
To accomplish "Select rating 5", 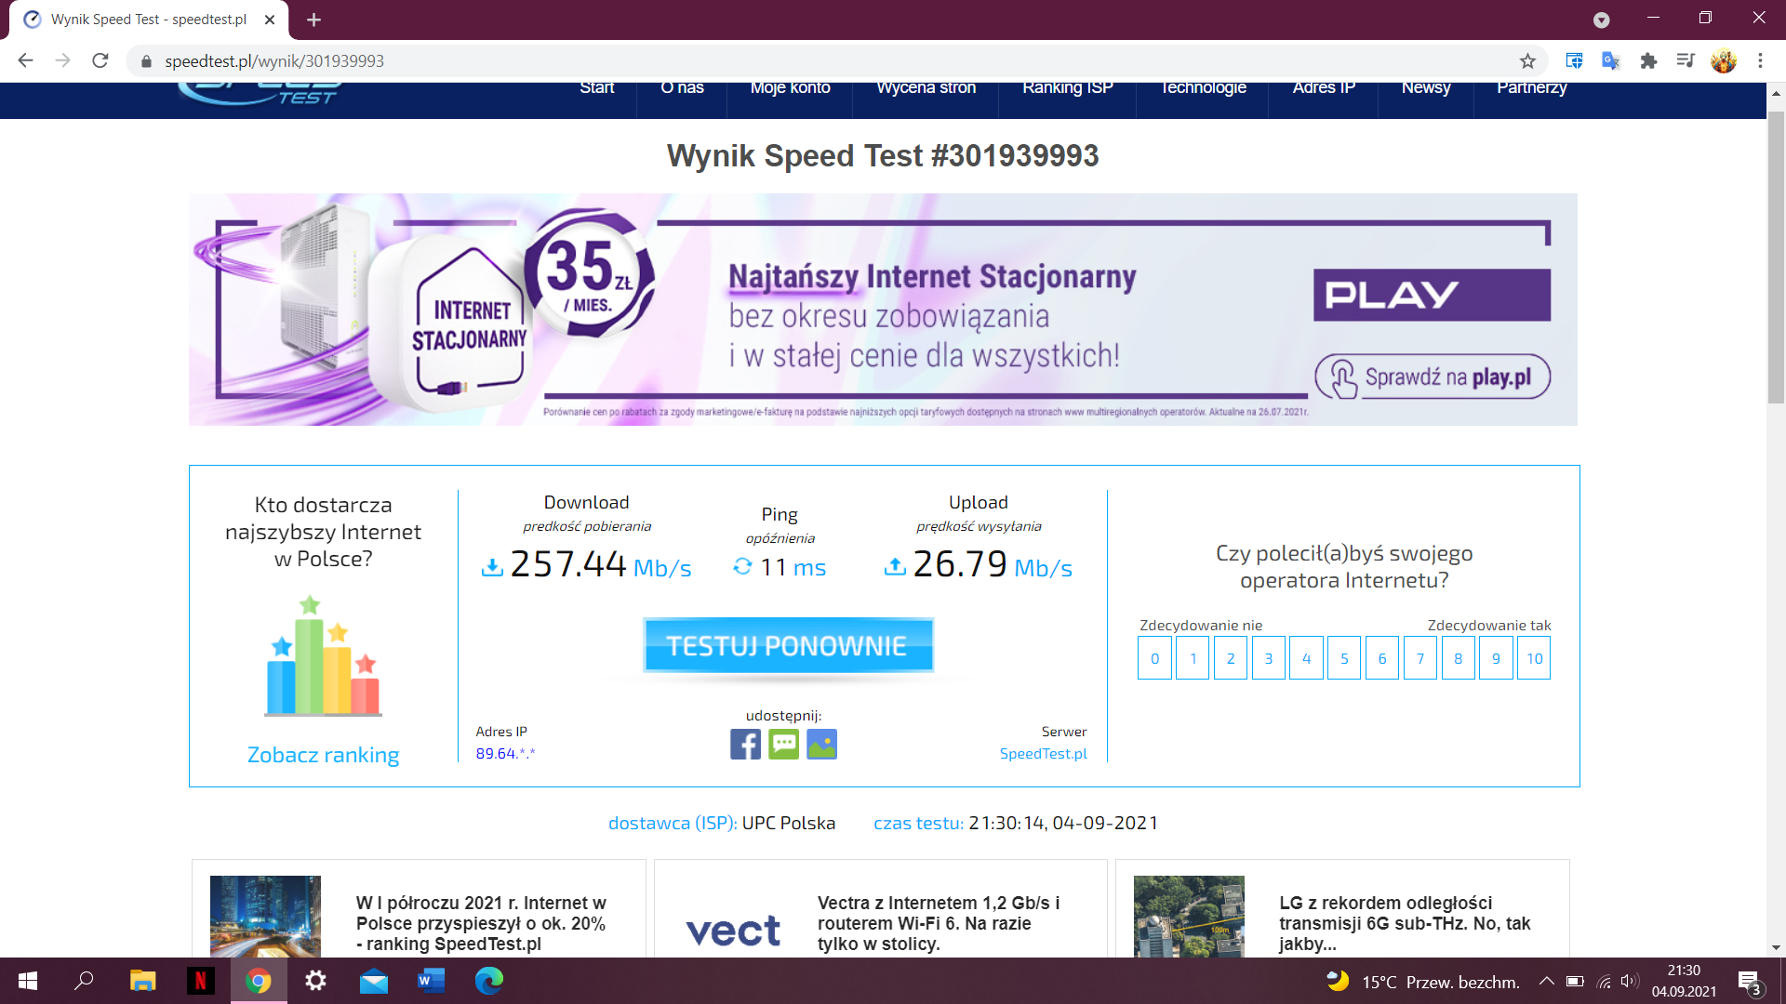I will pyautogui.click(x=1344, y=658).
